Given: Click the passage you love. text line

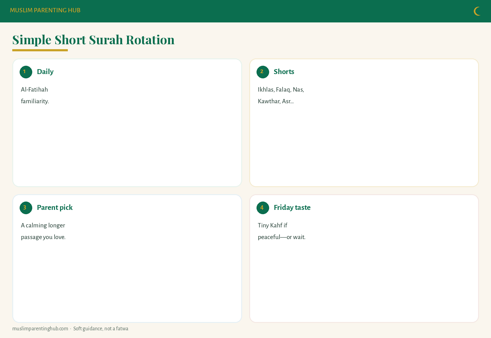Looking at the screenshot, I should (43, 237).
